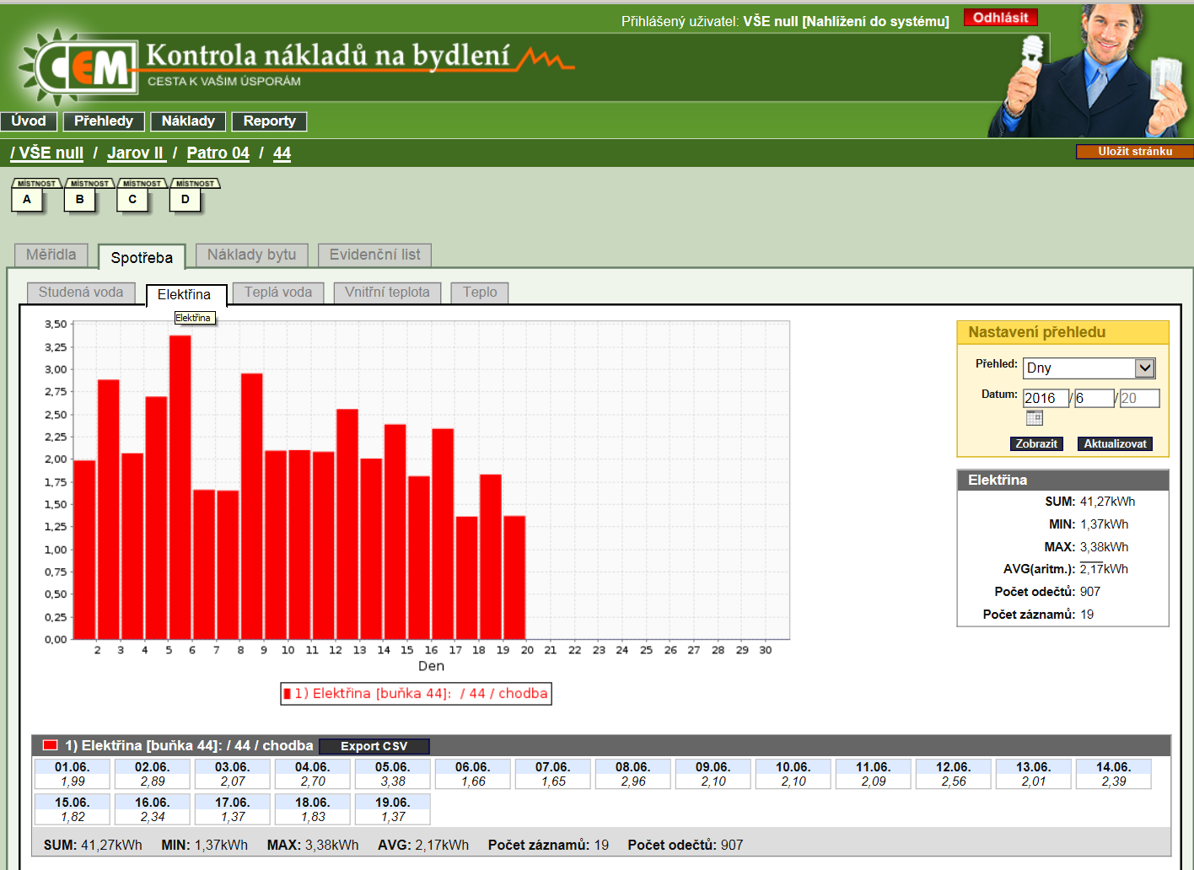
Task: Click the CEM logo
Action: 80,67
